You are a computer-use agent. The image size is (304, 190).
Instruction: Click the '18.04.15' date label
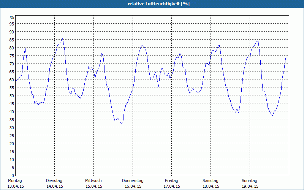(211, 187)
